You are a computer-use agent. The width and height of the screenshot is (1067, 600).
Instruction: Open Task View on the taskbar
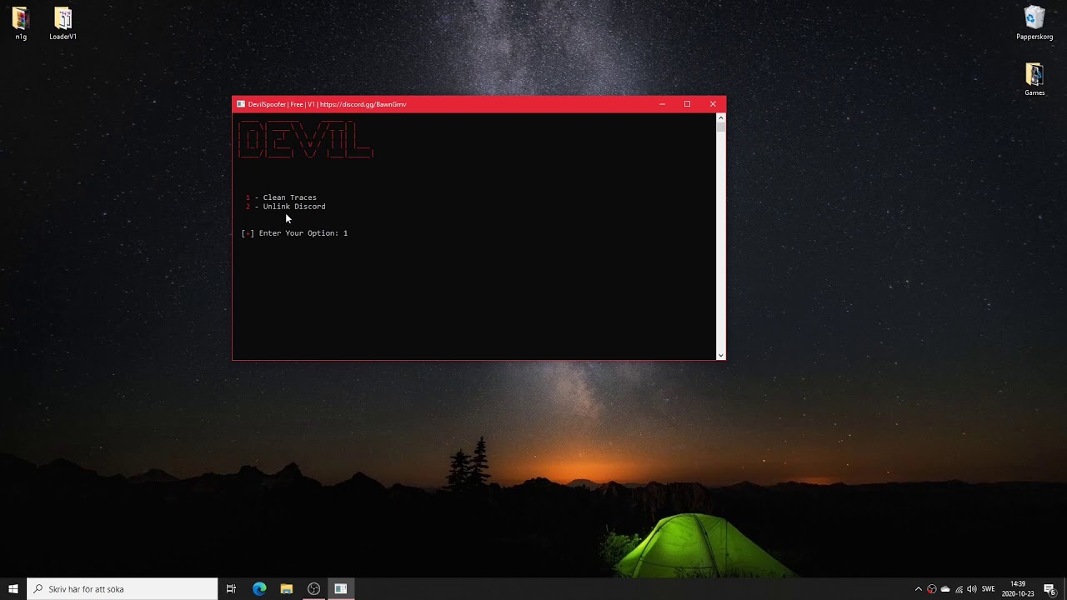pos(231,588)
